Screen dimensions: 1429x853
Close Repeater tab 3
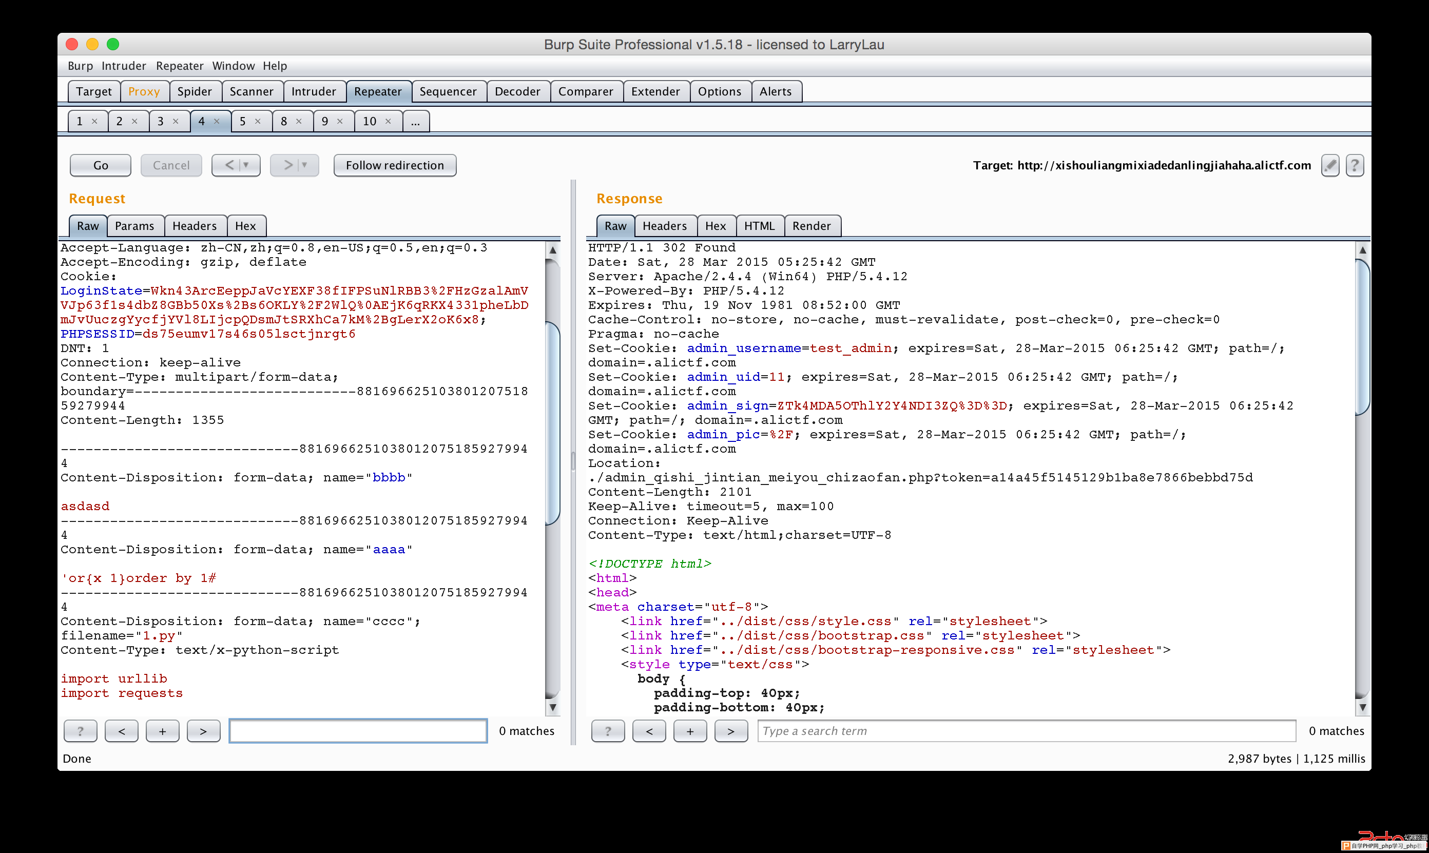point(176,121)
